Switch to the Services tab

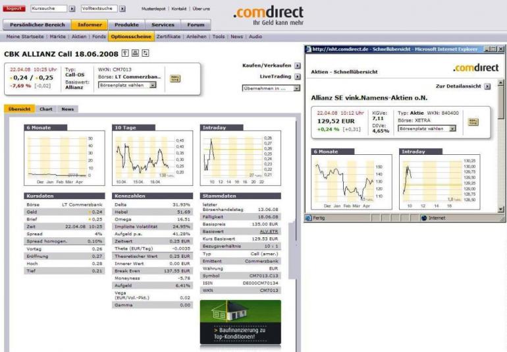163,24
